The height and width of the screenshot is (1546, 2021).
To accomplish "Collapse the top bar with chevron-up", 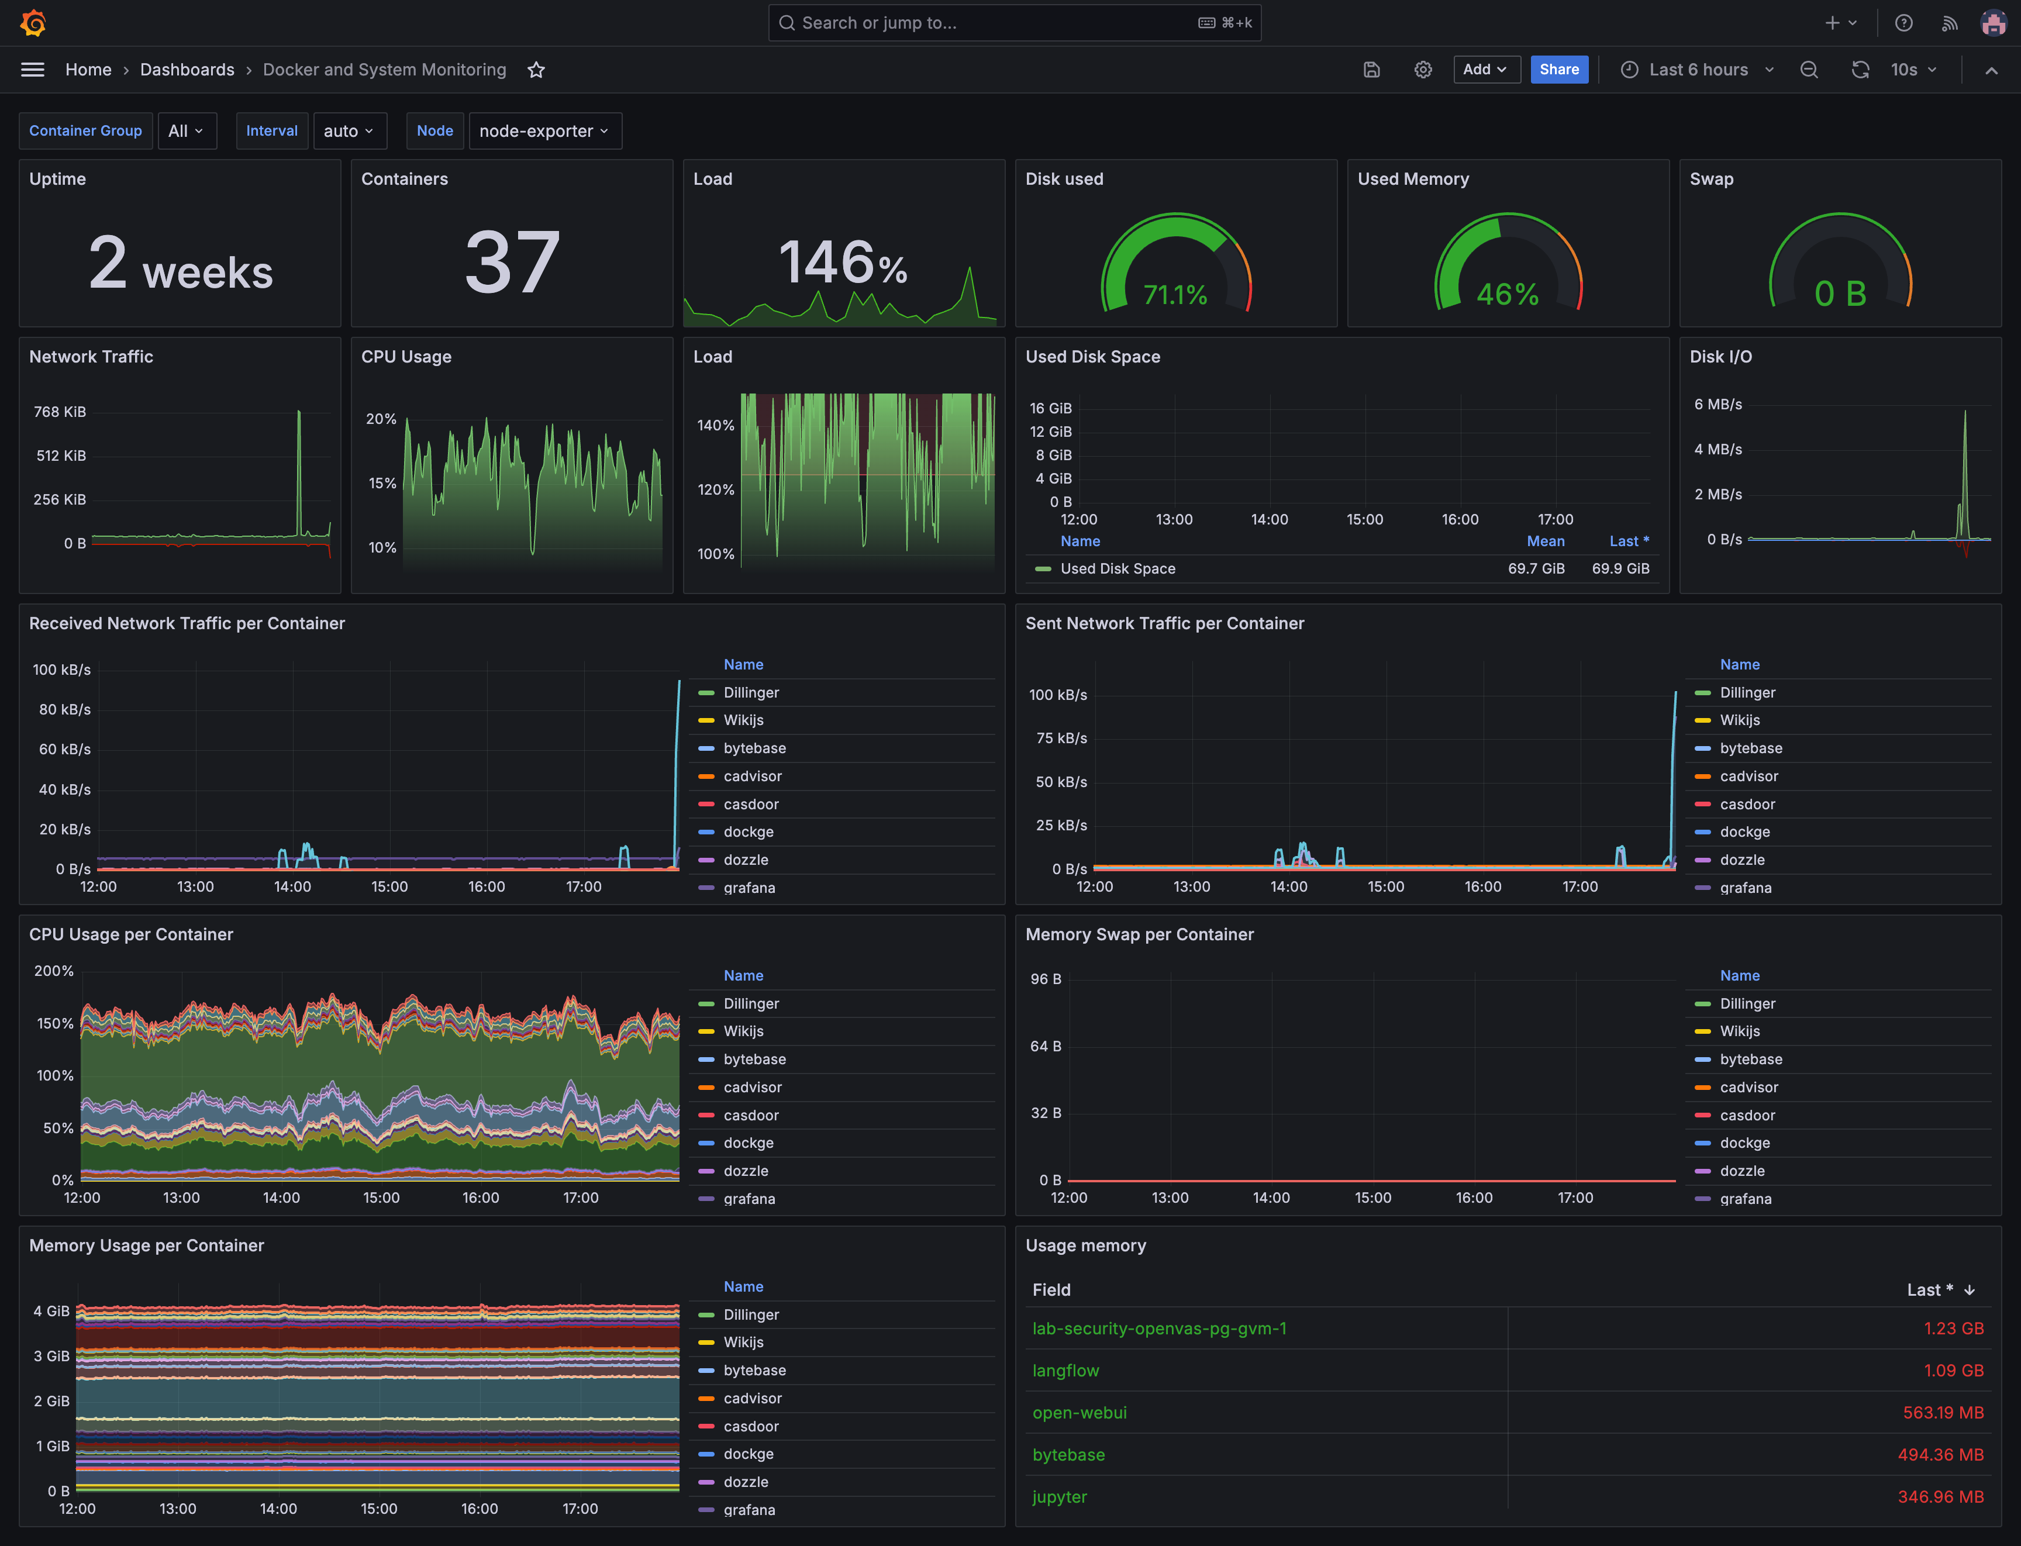I will 1992,70.
